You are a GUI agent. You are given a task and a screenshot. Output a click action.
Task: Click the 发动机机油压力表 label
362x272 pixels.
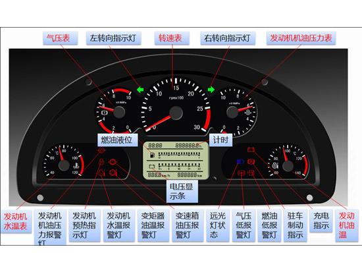301,38
